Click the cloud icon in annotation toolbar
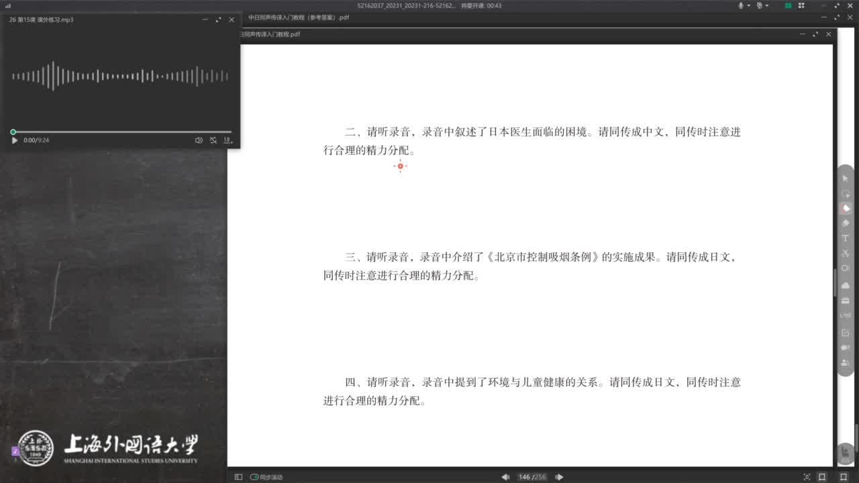The image size is (859, 483). click(x=846, y=285)
